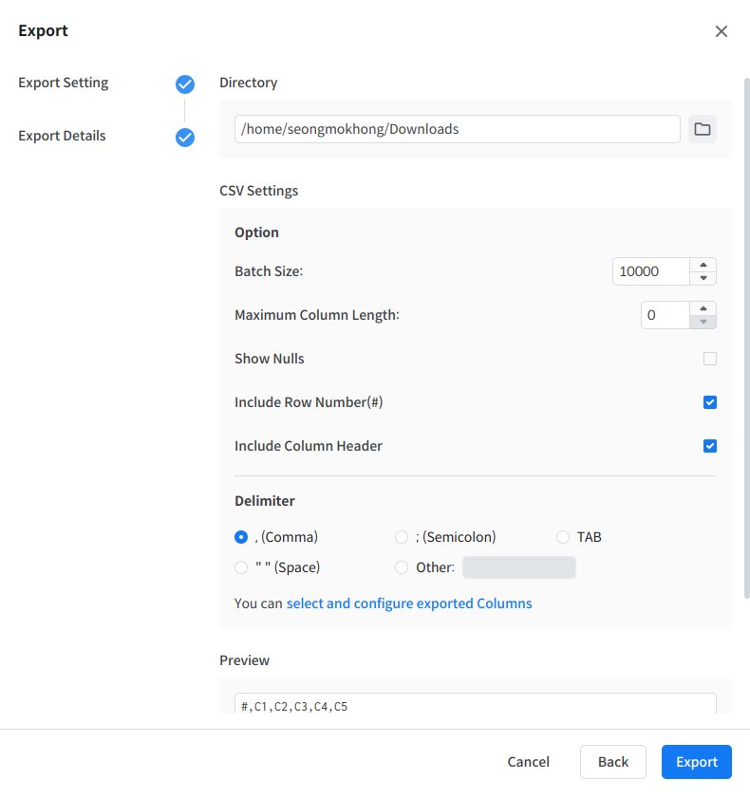750x798 pixels.
Task: Select the Semicolon delimiter option
Action: click(x=402, y=537)
